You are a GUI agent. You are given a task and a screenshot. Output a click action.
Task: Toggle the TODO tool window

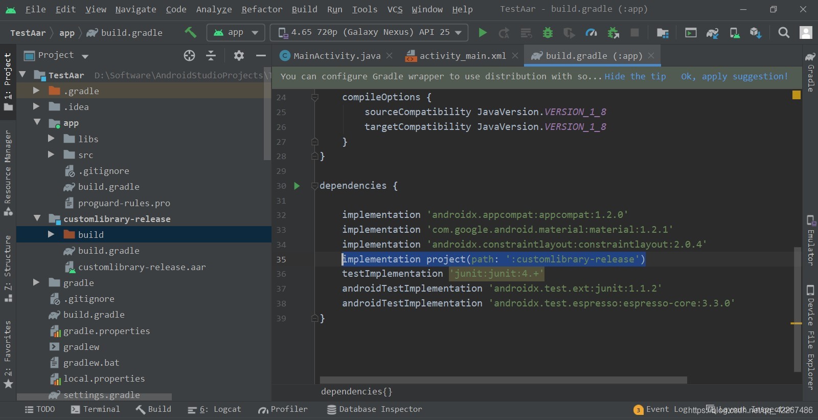tap(40, 409)
